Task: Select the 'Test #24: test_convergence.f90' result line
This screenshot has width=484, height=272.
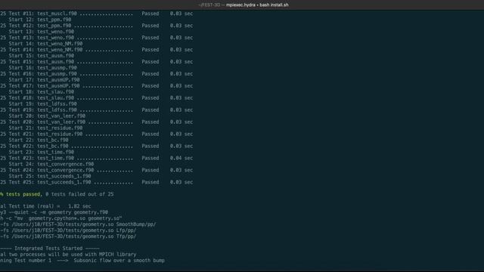Action: pos(97,170)
